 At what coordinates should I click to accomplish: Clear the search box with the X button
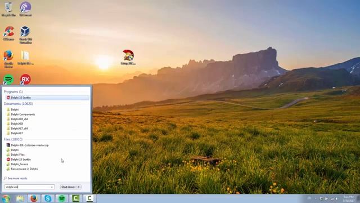tap(52, 187)
